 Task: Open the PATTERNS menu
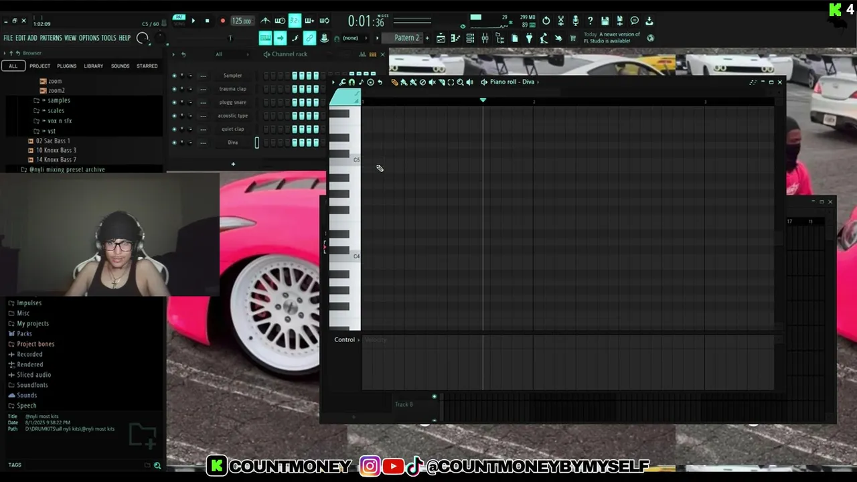(51, 38)
